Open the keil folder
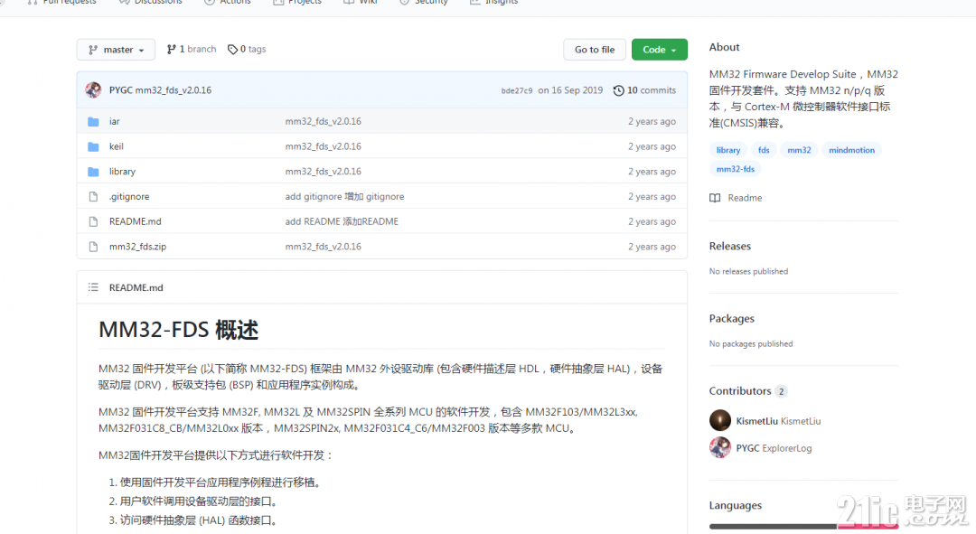The image size is (976, 534). (117, 146)
